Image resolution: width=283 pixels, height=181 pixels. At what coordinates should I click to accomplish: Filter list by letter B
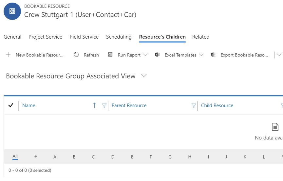point(74,157)
